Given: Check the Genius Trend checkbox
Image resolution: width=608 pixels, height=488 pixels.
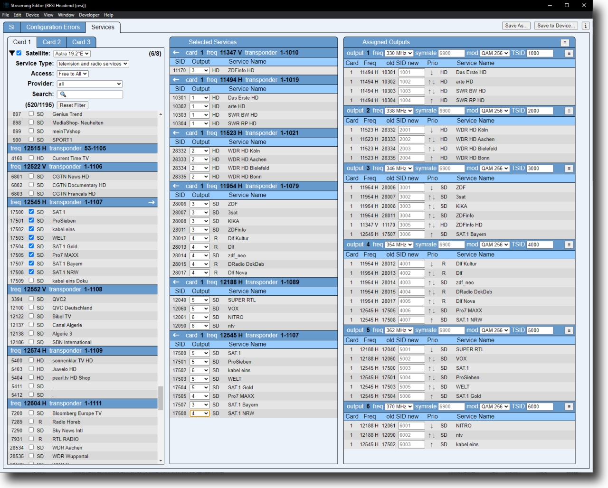Looking at the screenshot, I should (x=31, y=114).
